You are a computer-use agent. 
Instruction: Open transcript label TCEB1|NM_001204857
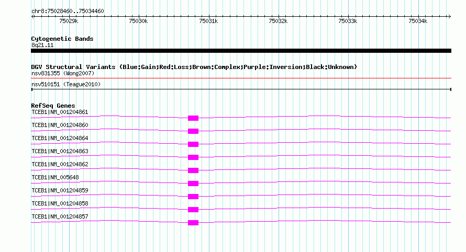pos(60,216)
